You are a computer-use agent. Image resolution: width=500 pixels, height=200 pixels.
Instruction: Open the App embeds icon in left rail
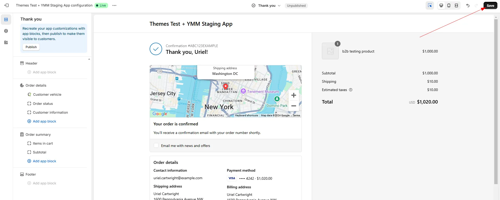6,42
